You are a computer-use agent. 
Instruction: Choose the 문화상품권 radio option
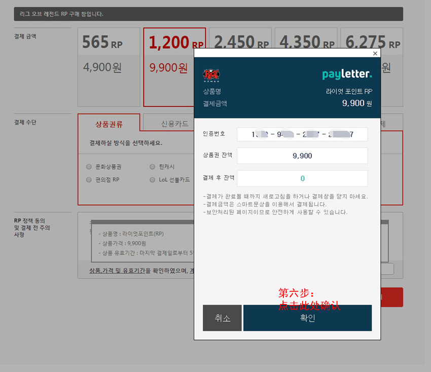[x=89, y=167]
